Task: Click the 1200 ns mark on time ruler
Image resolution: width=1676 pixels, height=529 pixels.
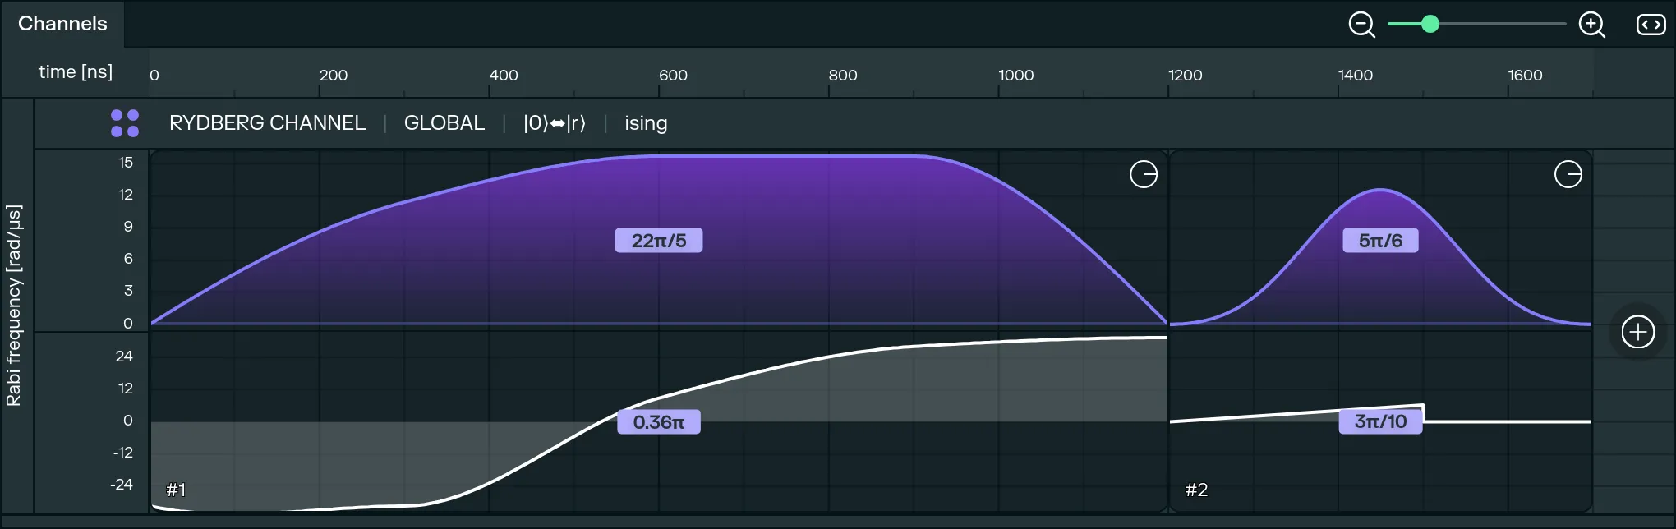Action: click(1184, 76)
